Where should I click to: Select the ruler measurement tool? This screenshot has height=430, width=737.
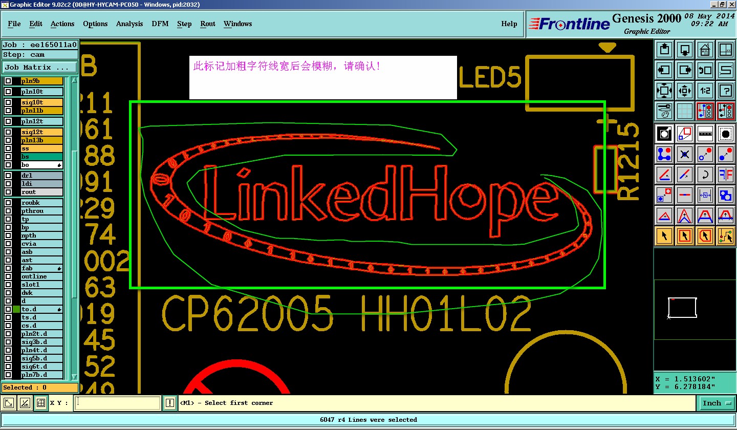click(705, 134)
